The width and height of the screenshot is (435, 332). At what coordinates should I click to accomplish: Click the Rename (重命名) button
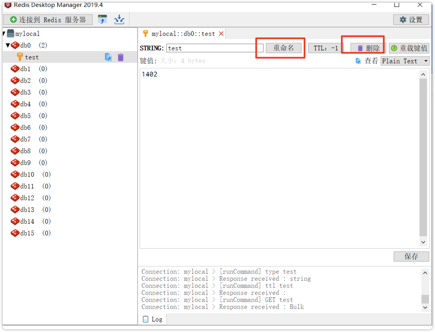pos(284,48)
